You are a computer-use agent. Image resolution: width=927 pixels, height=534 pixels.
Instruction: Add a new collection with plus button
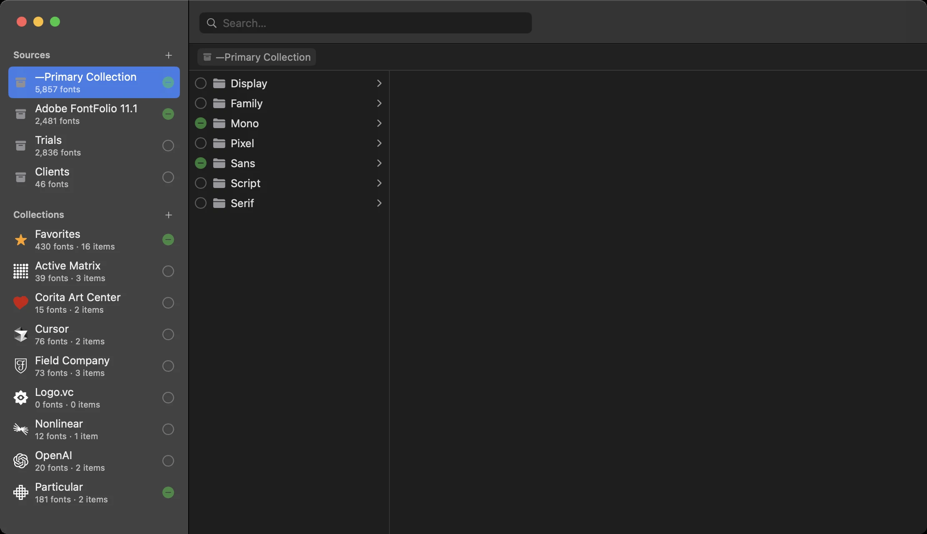[x=169, y=215]
